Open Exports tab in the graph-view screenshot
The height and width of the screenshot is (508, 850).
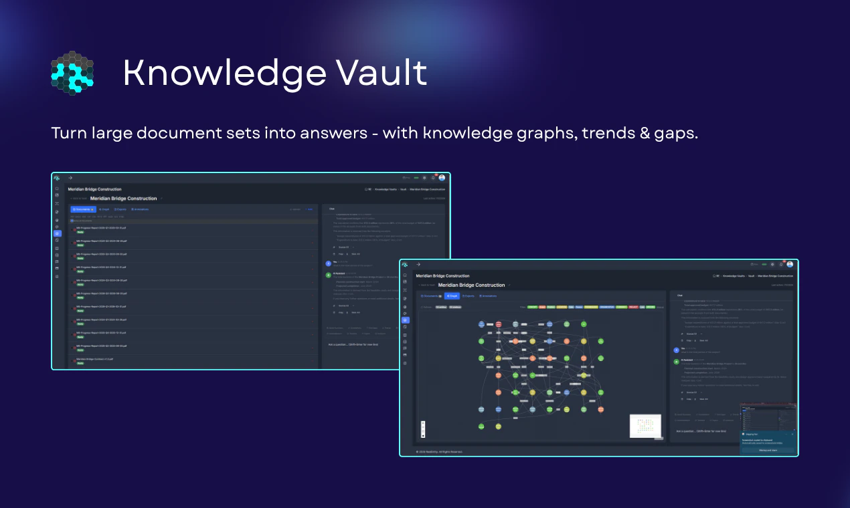coord(468,296)
